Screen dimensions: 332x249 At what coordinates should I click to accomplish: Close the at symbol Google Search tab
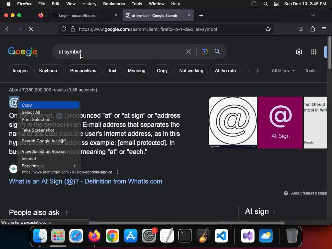pyautogui.click(x=189, y=15)
